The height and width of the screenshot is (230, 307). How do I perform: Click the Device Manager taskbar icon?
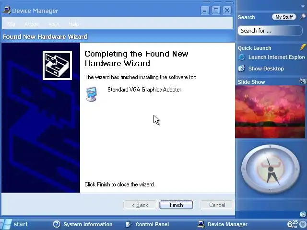click(x=201, y=224)
